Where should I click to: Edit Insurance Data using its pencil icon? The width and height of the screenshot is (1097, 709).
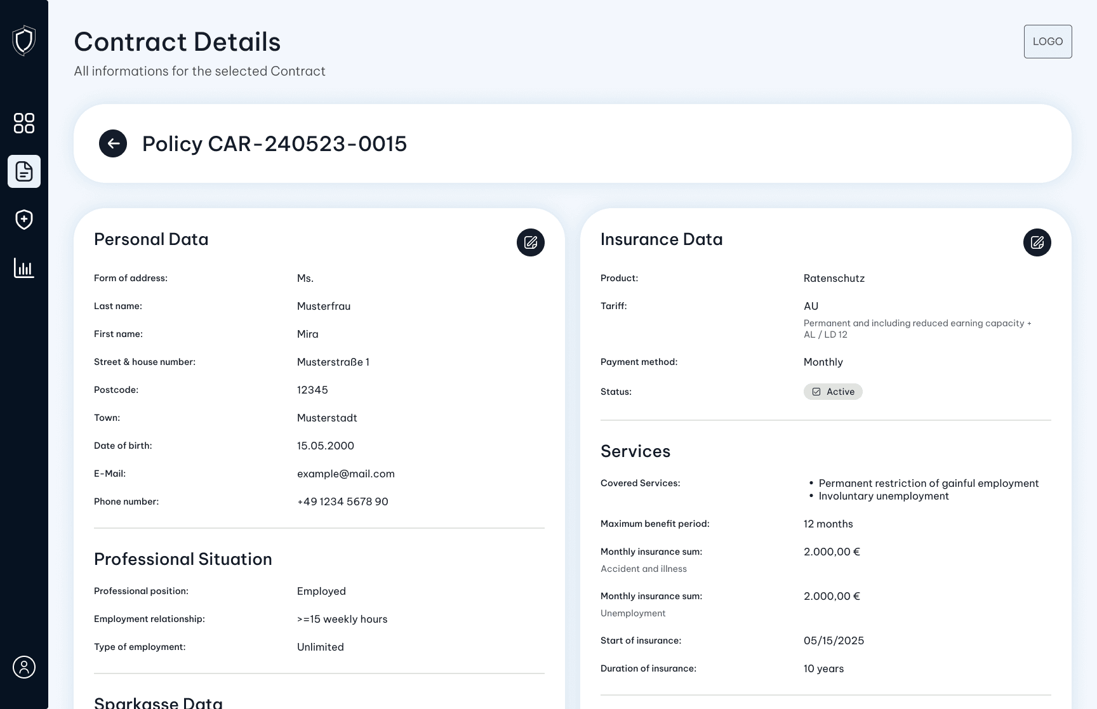point(1037,242)
